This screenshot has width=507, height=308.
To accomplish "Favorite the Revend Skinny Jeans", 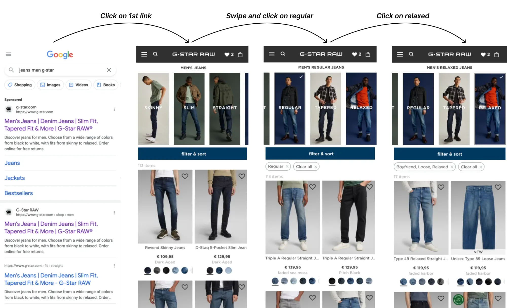I will click(185, 176).
